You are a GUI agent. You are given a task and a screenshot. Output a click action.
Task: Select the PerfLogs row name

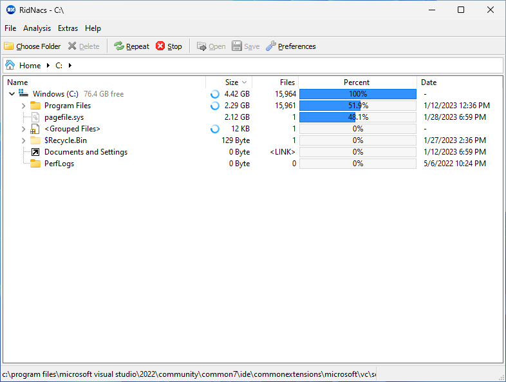[x=59, y=164]
